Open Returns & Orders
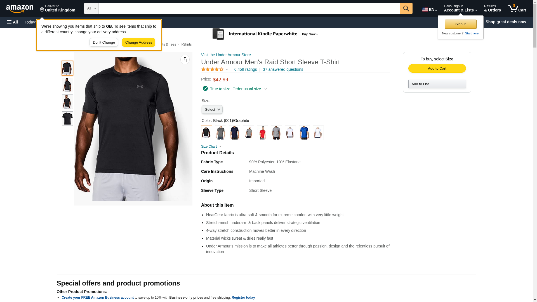 [493, 8]
